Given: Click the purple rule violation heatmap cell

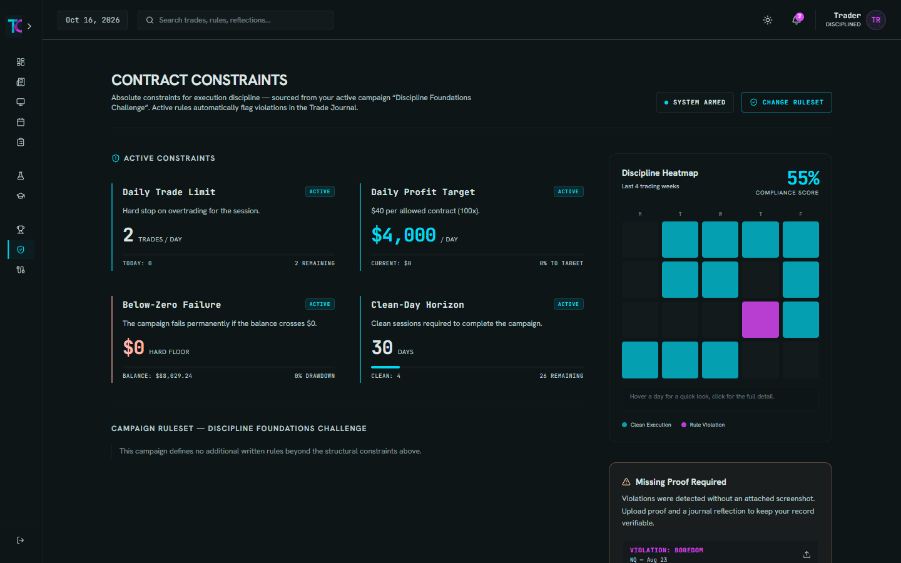Looking at the screenshot, I should click(760, 320).
